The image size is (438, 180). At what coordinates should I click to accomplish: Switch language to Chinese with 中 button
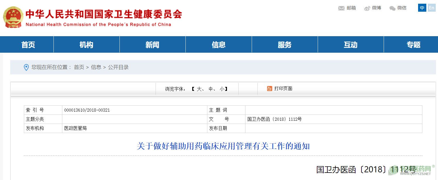[x=422, y=8]
